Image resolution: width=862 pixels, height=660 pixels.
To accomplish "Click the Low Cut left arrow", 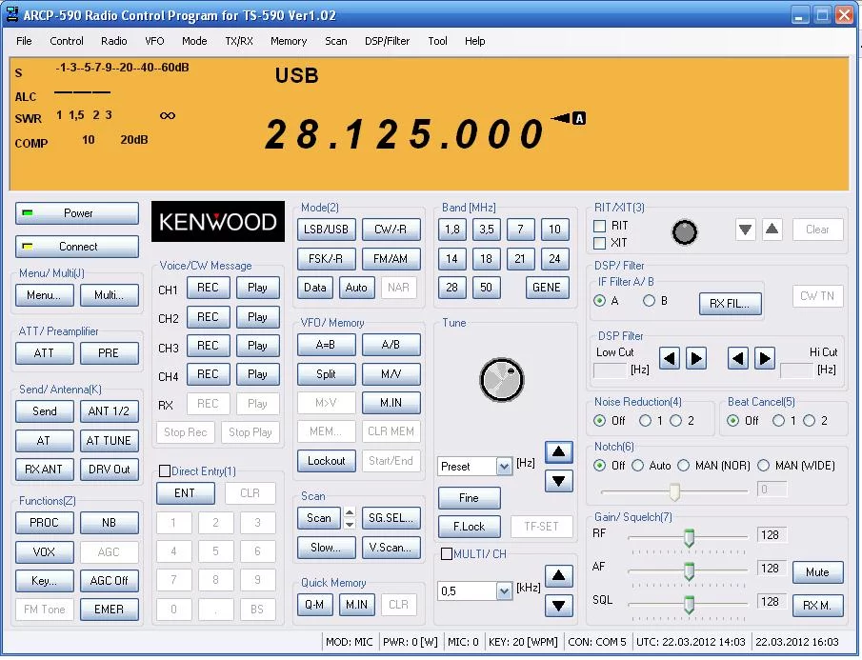I will pyautogui.click(x=670, y=358).
